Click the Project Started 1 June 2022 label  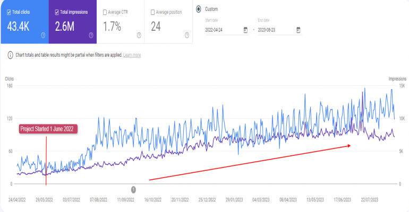pos(48,129)
